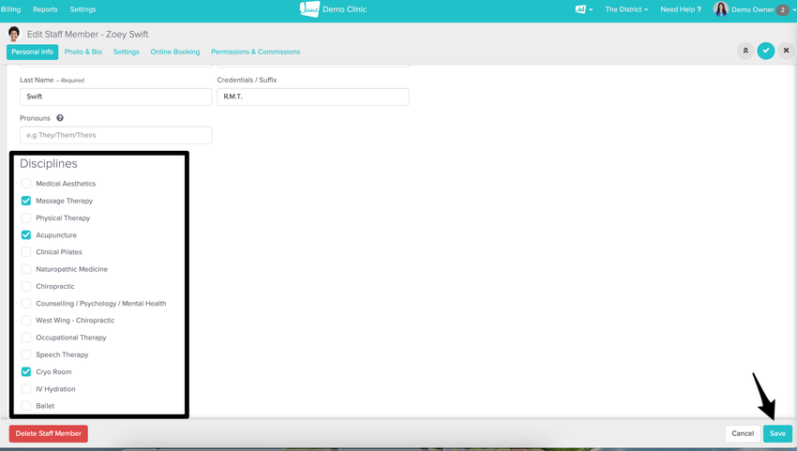Click the Jane logo in header
Screen dimensions: 797x451
pyautogui.click(x=308, y=9)
